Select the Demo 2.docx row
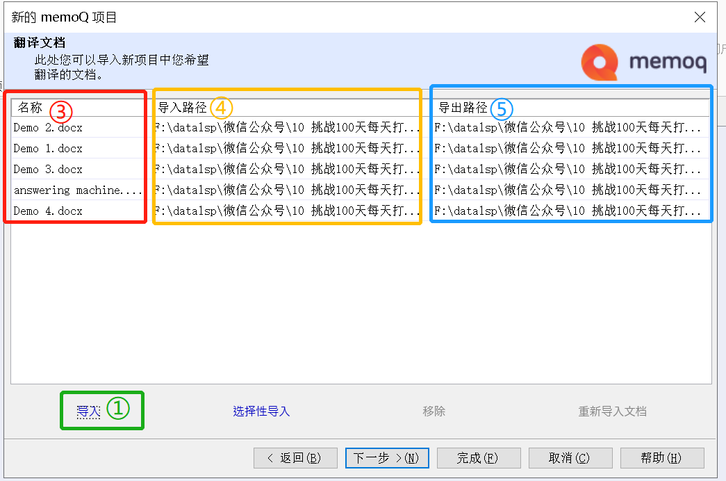The width and height of the screenshot is (726, 481). (361, 127)
